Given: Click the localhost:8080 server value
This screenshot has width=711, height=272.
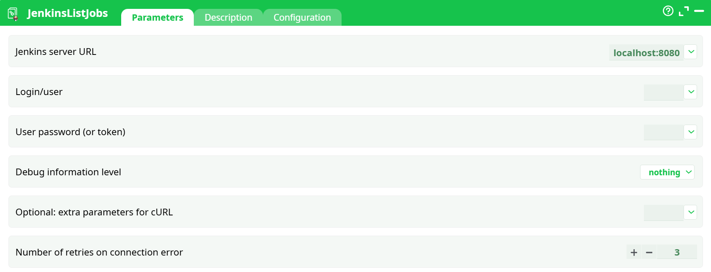Looking at the screenshot, I should tap(646, 53).
